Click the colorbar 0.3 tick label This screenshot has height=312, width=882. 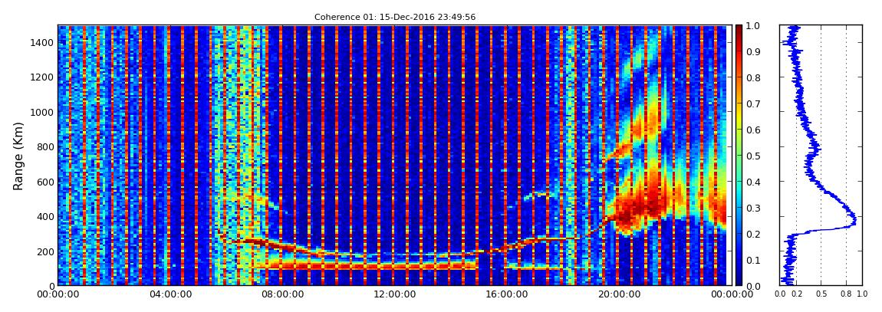(752, 208)
